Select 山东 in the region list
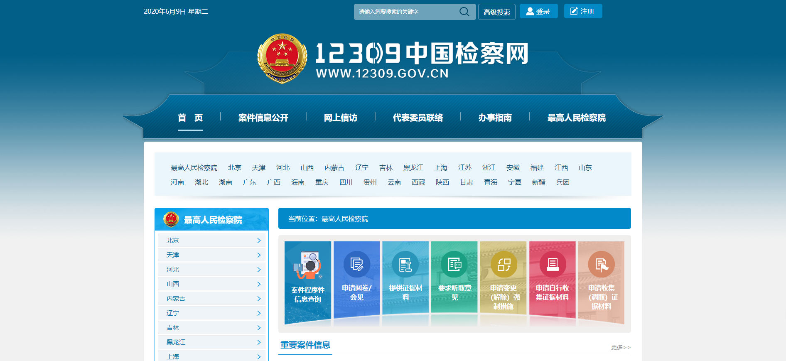 pos(585,168)
